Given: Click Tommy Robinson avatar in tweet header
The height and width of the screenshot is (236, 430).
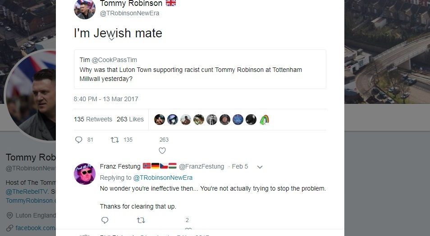Looking at the screenshot, I should [85, 9].
